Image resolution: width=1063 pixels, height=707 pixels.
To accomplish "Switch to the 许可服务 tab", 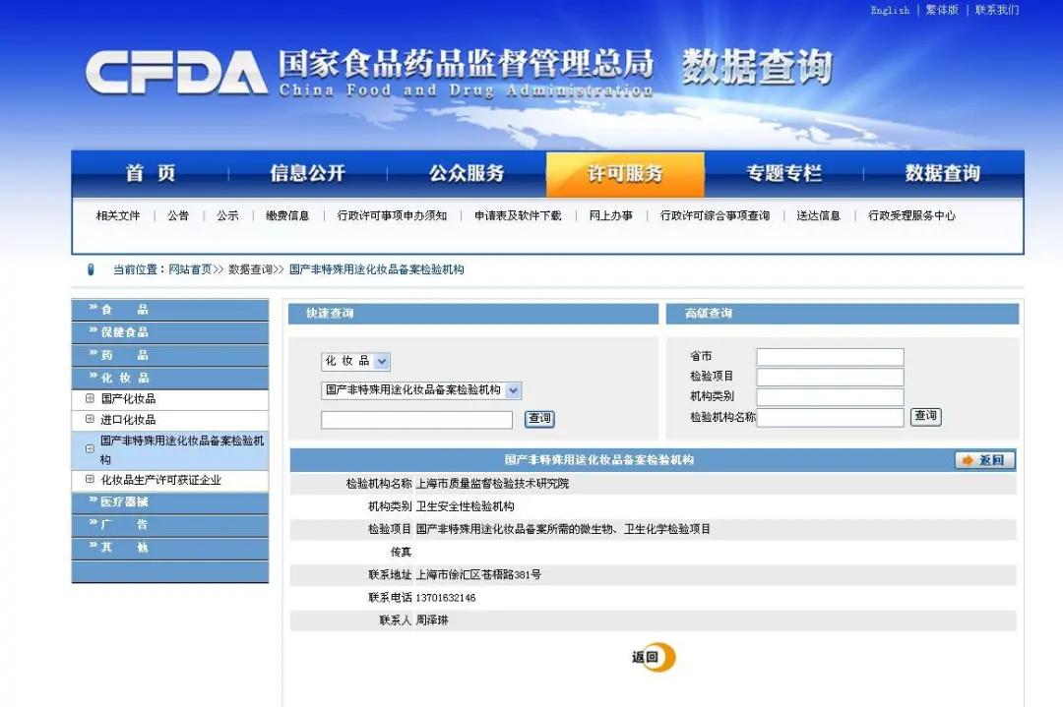I will pos(626,173).
